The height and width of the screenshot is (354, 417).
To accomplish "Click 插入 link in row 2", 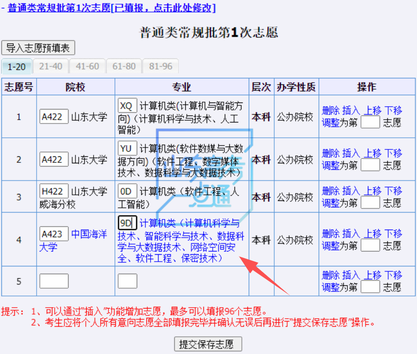I will [x=351, y=153].
